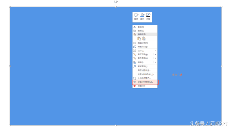The height and width of the screenshot is (128, 231).
Task: Open the 样式 style gallery in mini toolbar
Action: pyautogui.click(x=136, y=17)
